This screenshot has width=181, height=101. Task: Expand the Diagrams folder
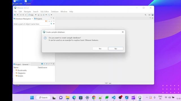point(14,73)
